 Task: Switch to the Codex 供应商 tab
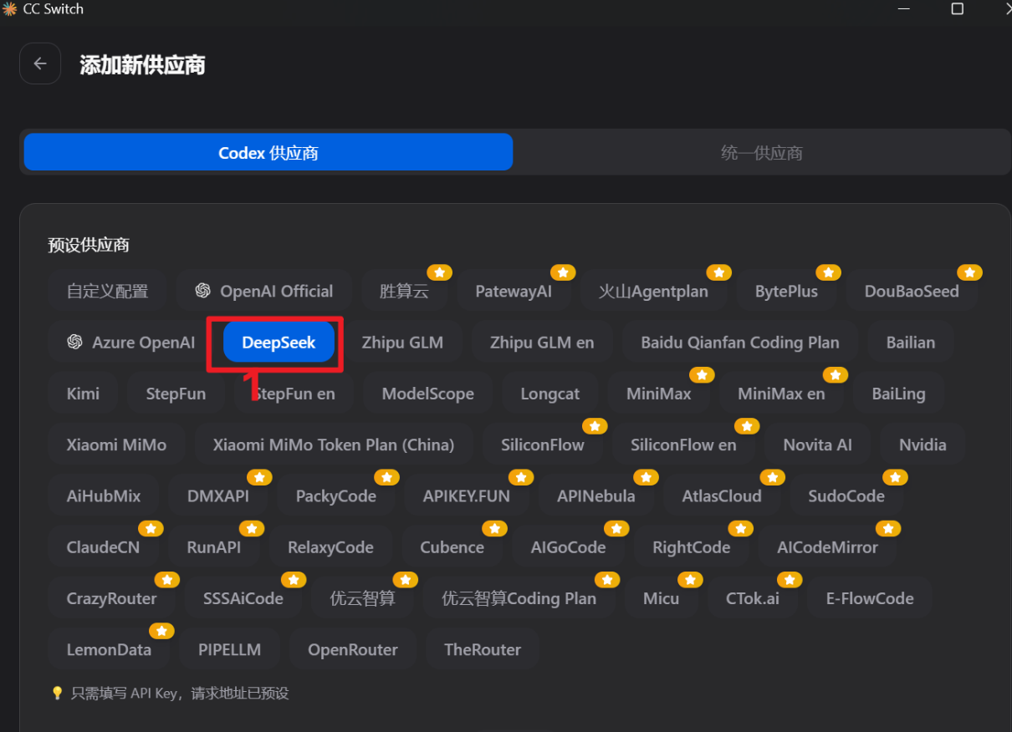click(x=268, y=152)
